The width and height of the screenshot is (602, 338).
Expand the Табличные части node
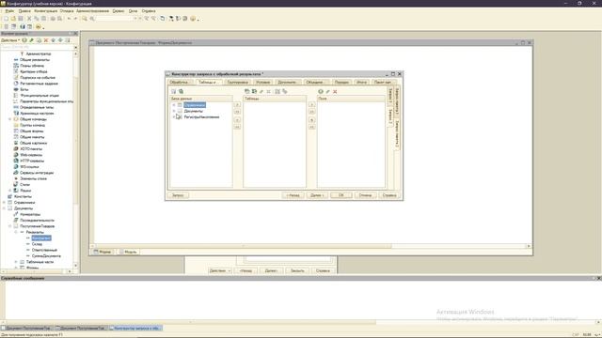pos(16,262)
